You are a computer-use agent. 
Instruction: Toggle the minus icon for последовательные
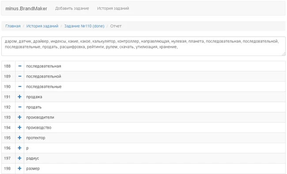point(20,86)
